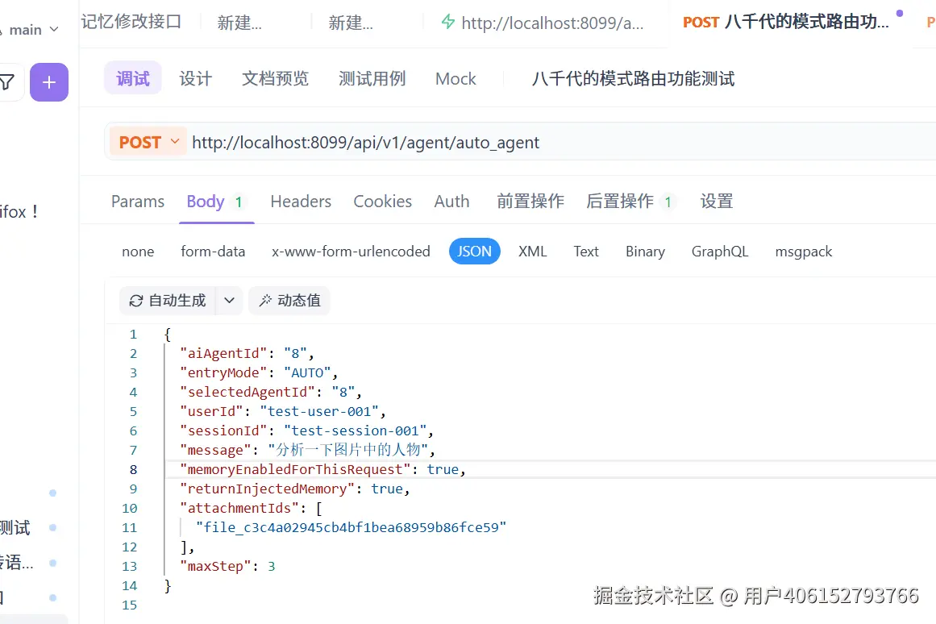The image size is (936, 624).
Task: Click the request URL input field
Action: click(561, 142)
